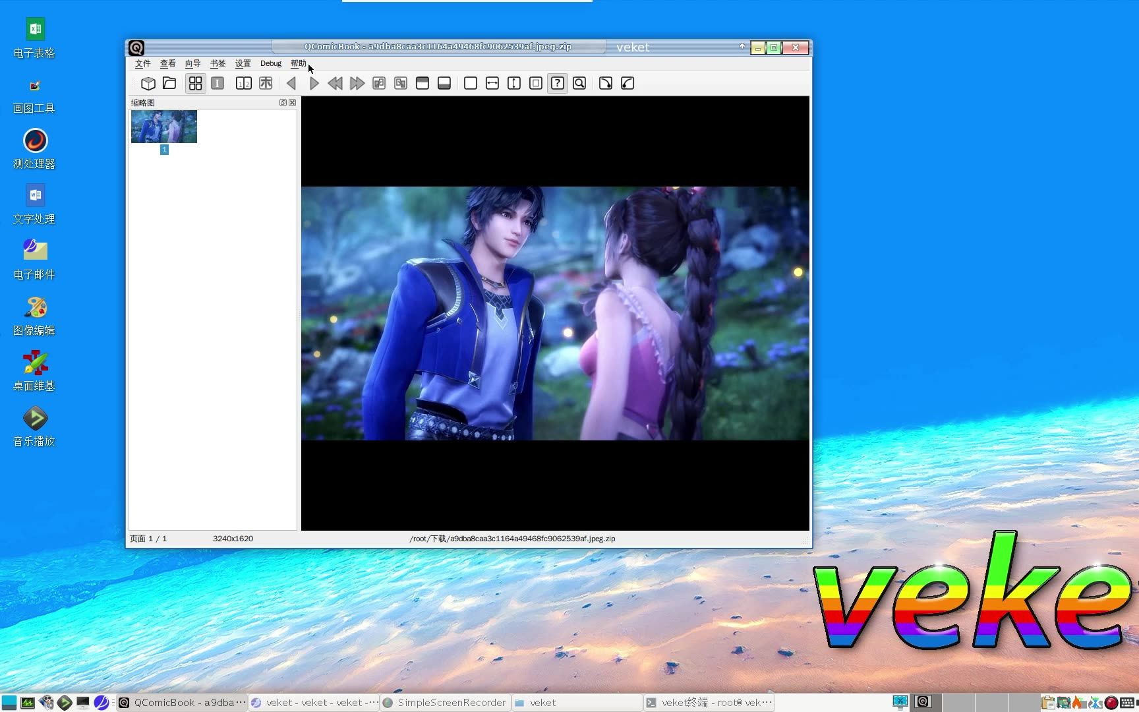The height and width of the screenshot is (712, 1139).
Task: Click the QComicBook window icon in title bar
Action: [136, 47]
